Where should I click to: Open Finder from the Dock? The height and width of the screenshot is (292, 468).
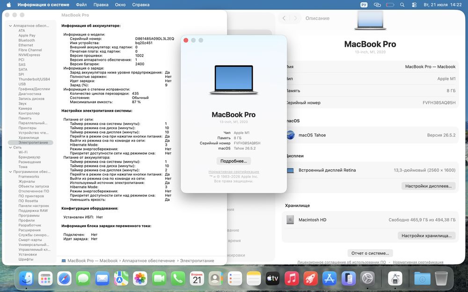26,279
